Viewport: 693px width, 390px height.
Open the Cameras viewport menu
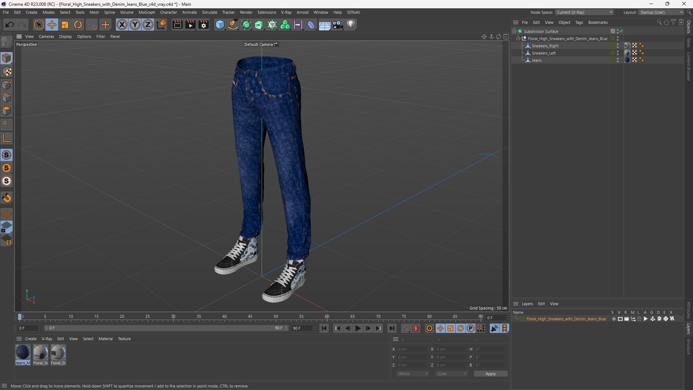[46, 36]
